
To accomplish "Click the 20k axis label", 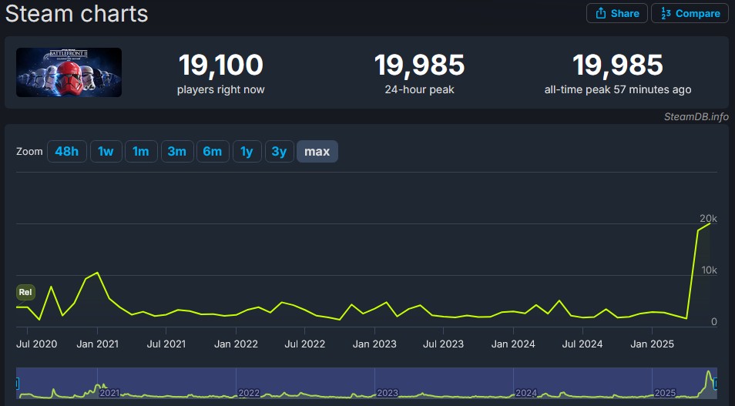I will tap(708, 219).
